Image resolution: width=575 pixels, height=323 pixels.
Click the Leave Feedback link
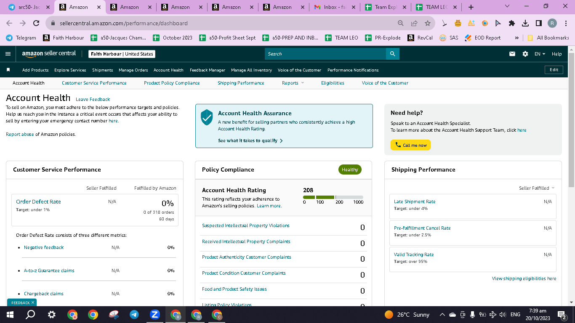coord(93,99)
